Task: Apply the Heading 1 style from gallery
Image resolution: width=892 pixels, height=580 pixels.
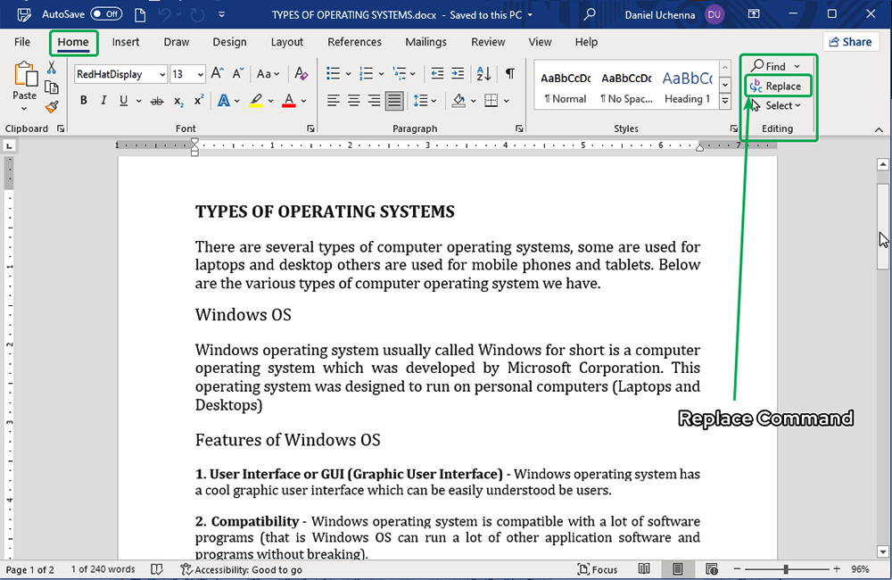Action: (x=687, y=87)
